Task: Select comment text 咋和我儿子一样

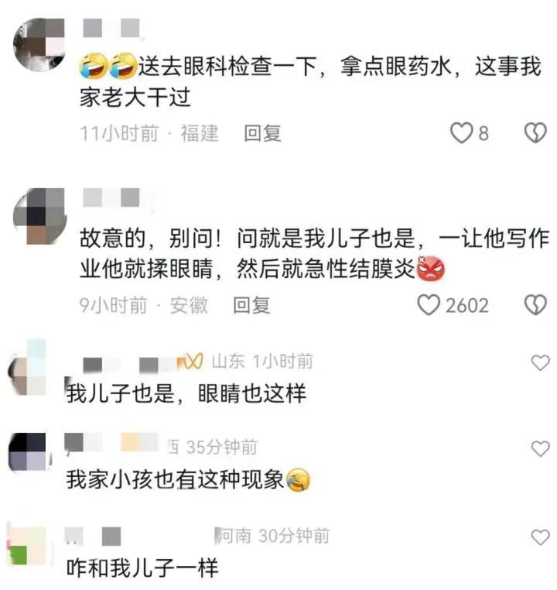Action: tap(142, 568)
